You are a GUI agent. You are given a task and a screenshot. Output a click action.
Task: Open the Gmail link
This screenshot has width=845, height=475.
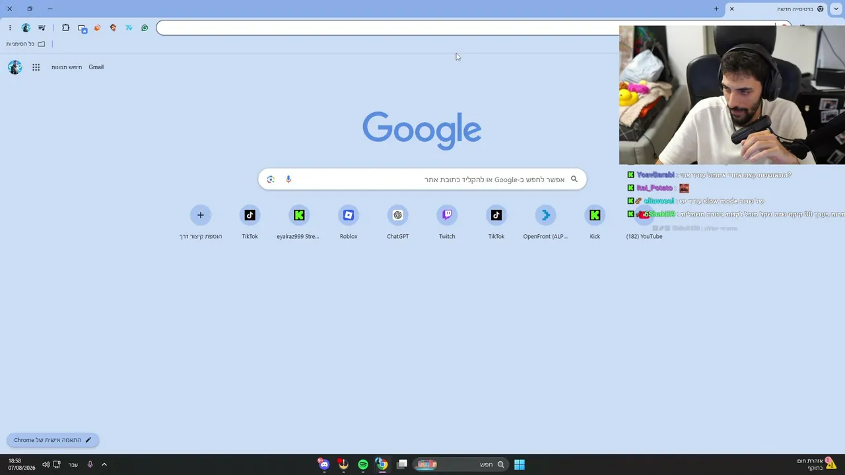[96, 67]
